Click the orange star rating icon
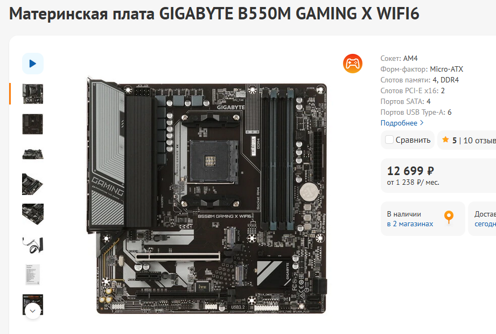496x334 pixels. [445, 140]
